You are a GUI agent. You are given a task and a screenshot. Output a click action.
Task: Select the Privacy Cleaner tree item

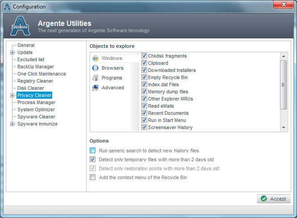pyautogui.click(x=34, y=95)
